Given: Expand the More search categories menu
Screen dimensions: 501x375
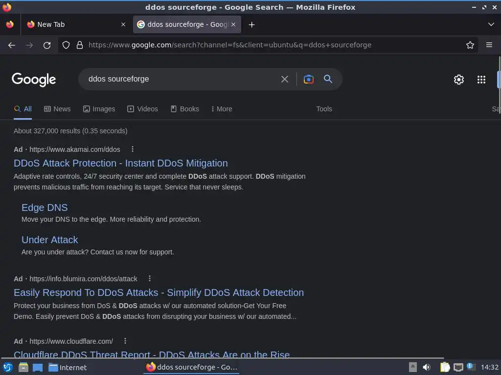Looking at the screenshot, I should click(x=222, y=109).
